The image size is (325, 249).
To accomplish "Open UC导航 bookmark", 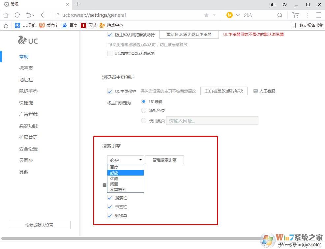I will click(25, 25).
